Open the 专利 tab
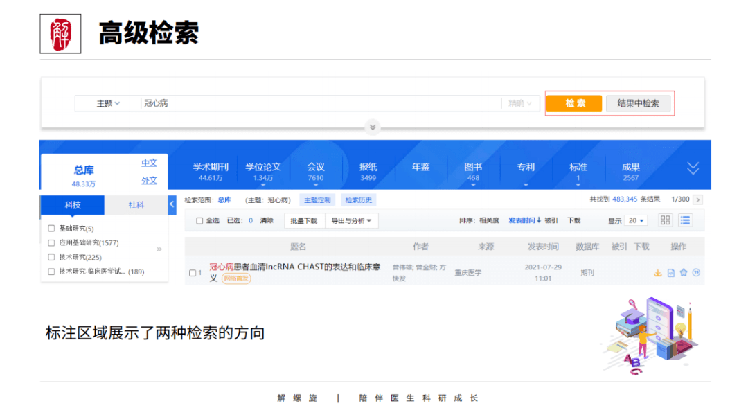The height and width of the screenshot is (417, 748). (x=526, y=168)
